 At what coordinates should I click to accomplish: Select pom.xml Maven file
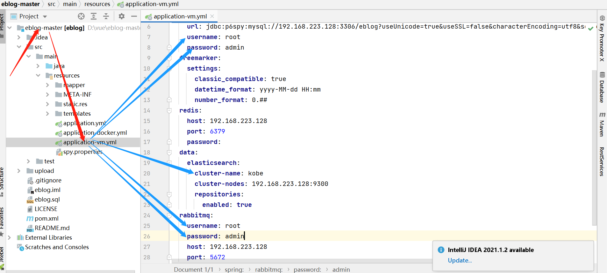pyautogui.click(x=46, y=218)
